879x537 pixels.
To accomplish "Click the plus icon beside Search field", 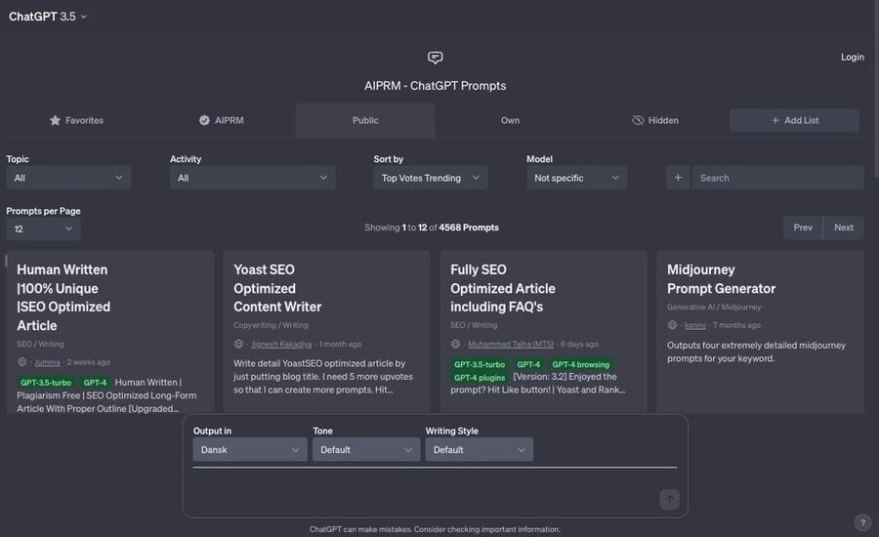I will [678, 178].
